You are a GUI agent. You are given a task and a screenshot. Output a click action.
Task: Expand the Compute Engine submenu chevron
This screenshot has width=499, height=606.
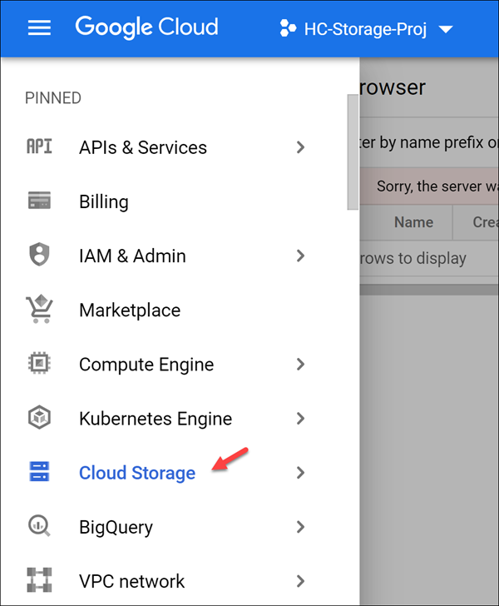(300, 365)
